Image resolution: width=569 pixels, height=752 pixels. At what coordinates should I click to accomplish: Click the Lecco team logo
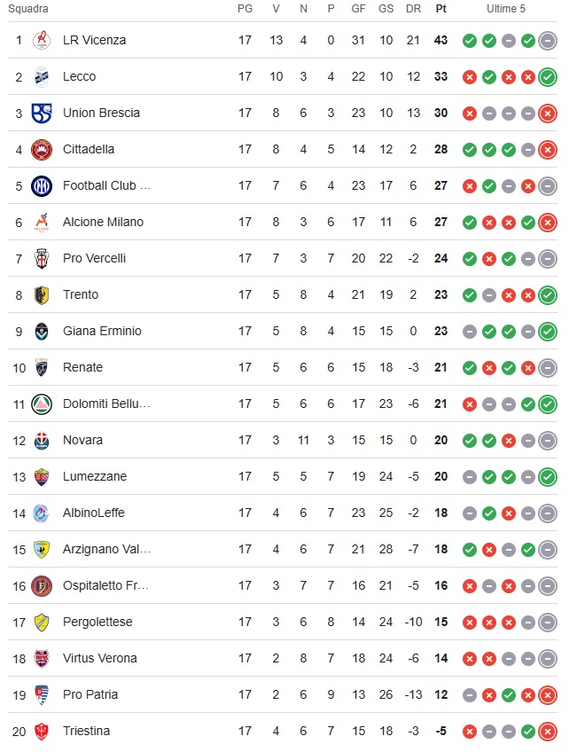pos(42,76)
